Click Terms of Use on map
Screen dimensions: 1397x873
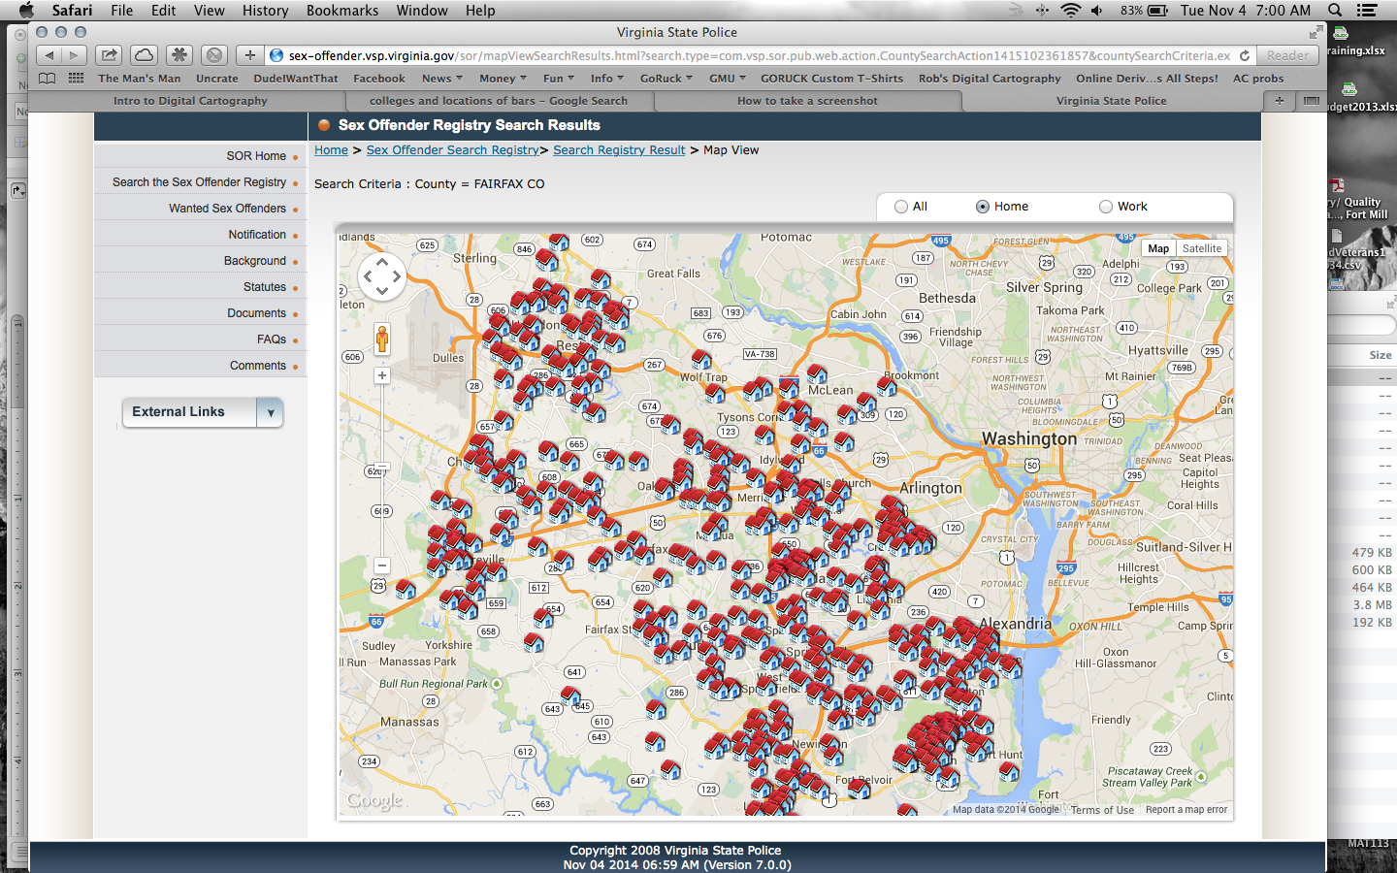pyautogui.click(x=1102, y=810)
